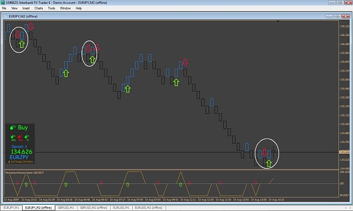353x211 pixels.
Task: Minimize the EURJPY,M2 chart window
Action: [329, 16]
